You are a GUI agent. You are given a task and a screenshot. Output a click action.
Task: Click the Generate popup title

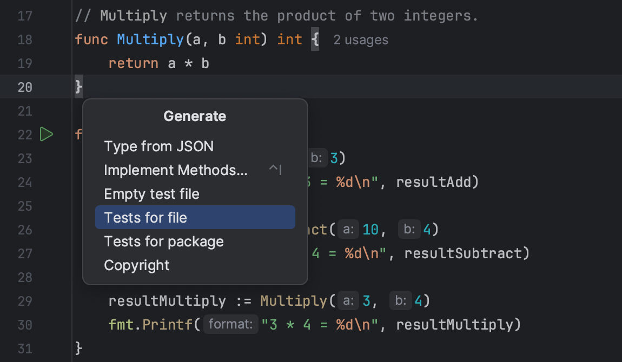(x=195, y=116)
